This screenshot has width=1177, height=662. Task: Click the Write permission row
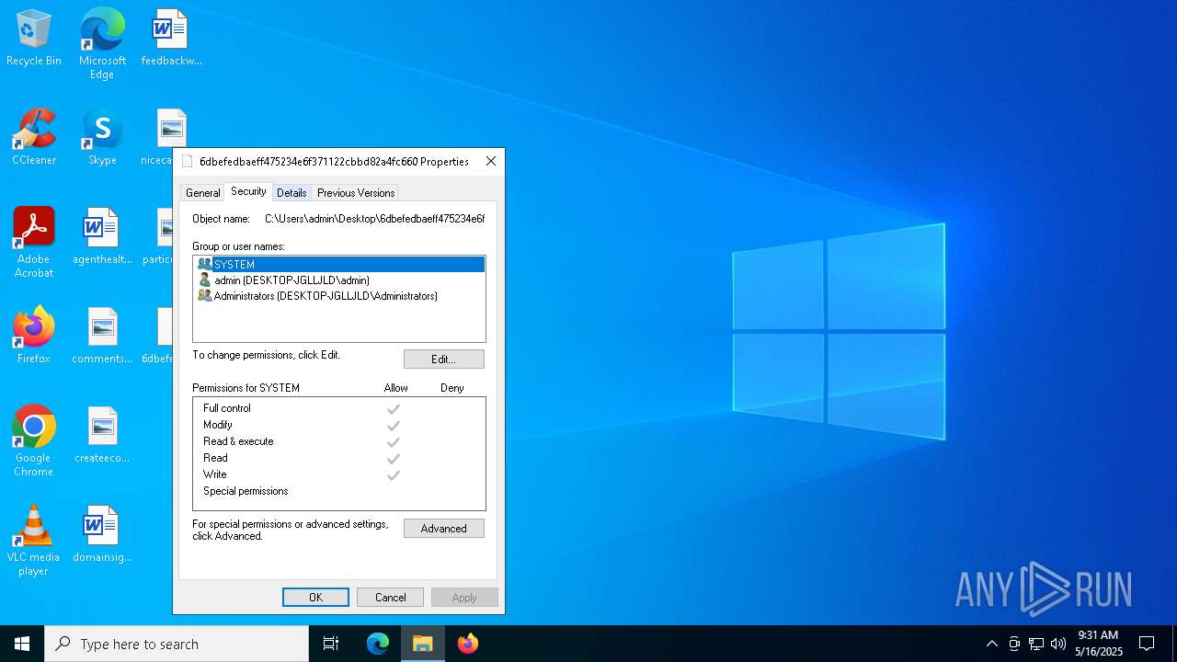pos(338,474)
